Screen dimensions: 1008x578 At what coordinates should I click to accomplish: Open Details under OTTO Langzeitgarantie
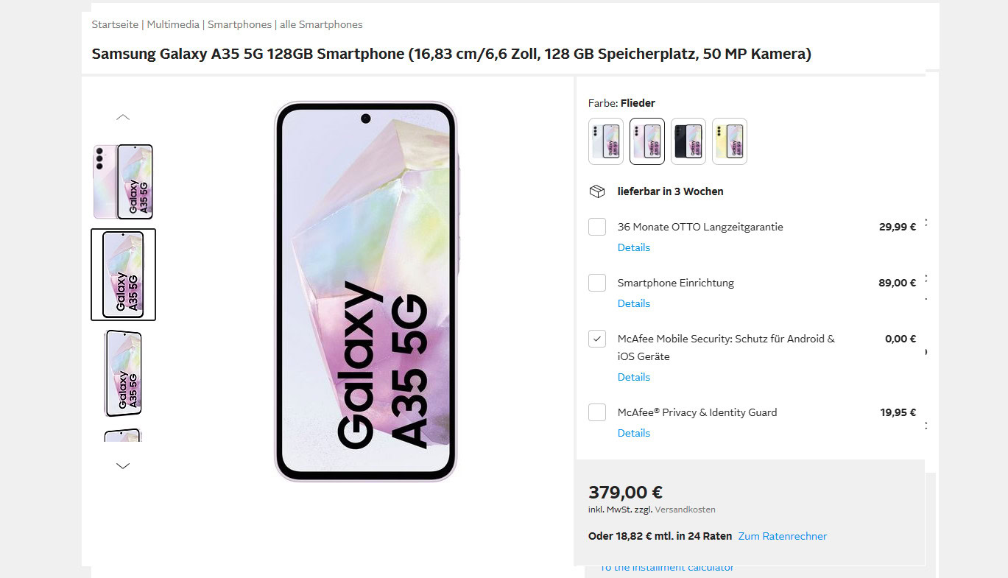[634, 247]
